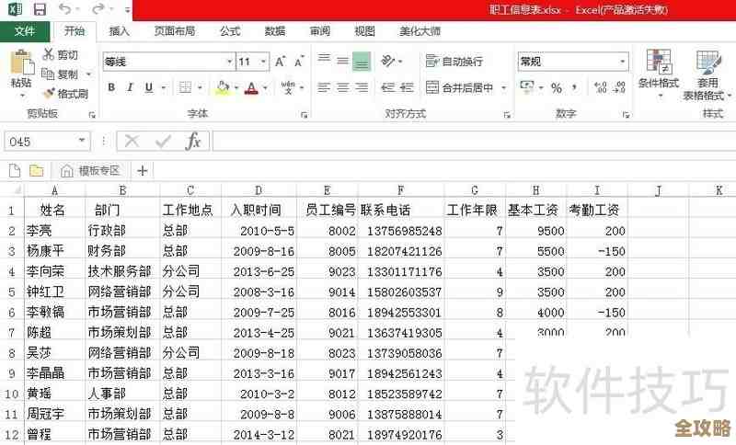Image resolution: width=736 pixels, height=445 pixels.
Task: Switch to the View (视图) tab
Action: point(364,31)
